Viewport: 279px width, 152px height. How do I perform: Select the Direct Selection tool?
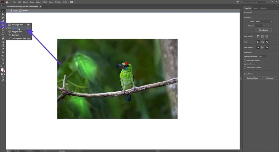[x=3, y=14]
